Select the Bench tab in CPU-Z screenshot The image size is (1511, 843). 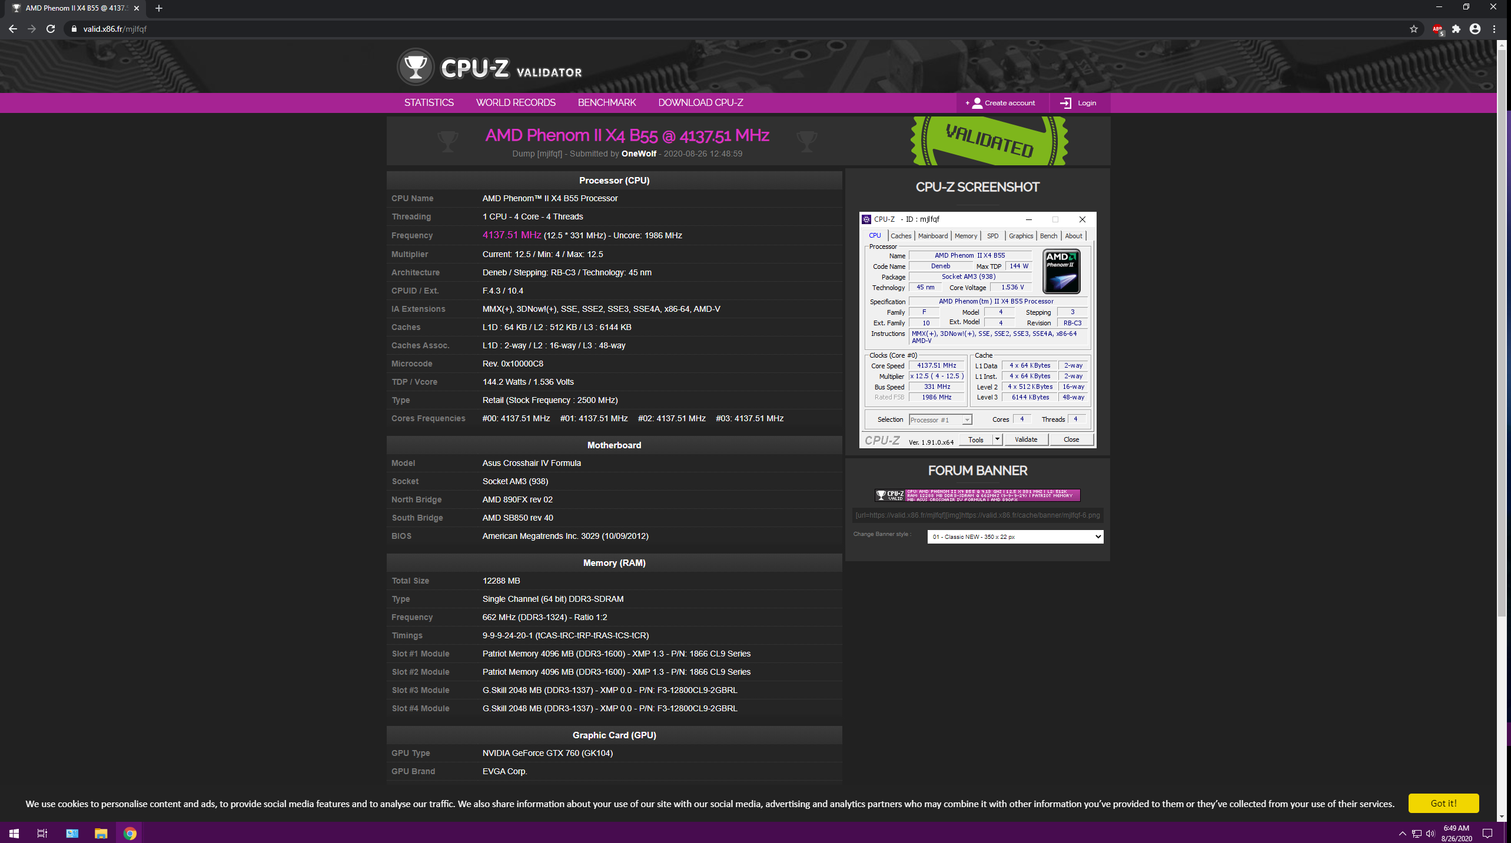[1048, 236]
